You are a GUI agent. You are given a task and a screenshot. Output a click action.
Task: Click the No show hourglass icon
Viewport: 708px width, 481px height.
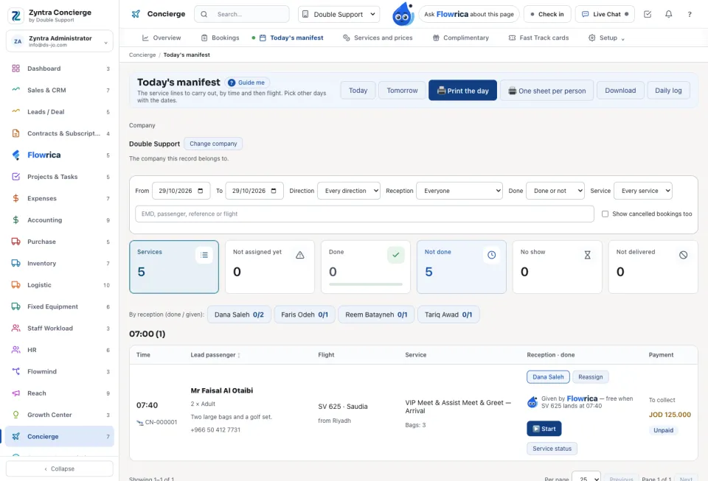click(587, 255)
